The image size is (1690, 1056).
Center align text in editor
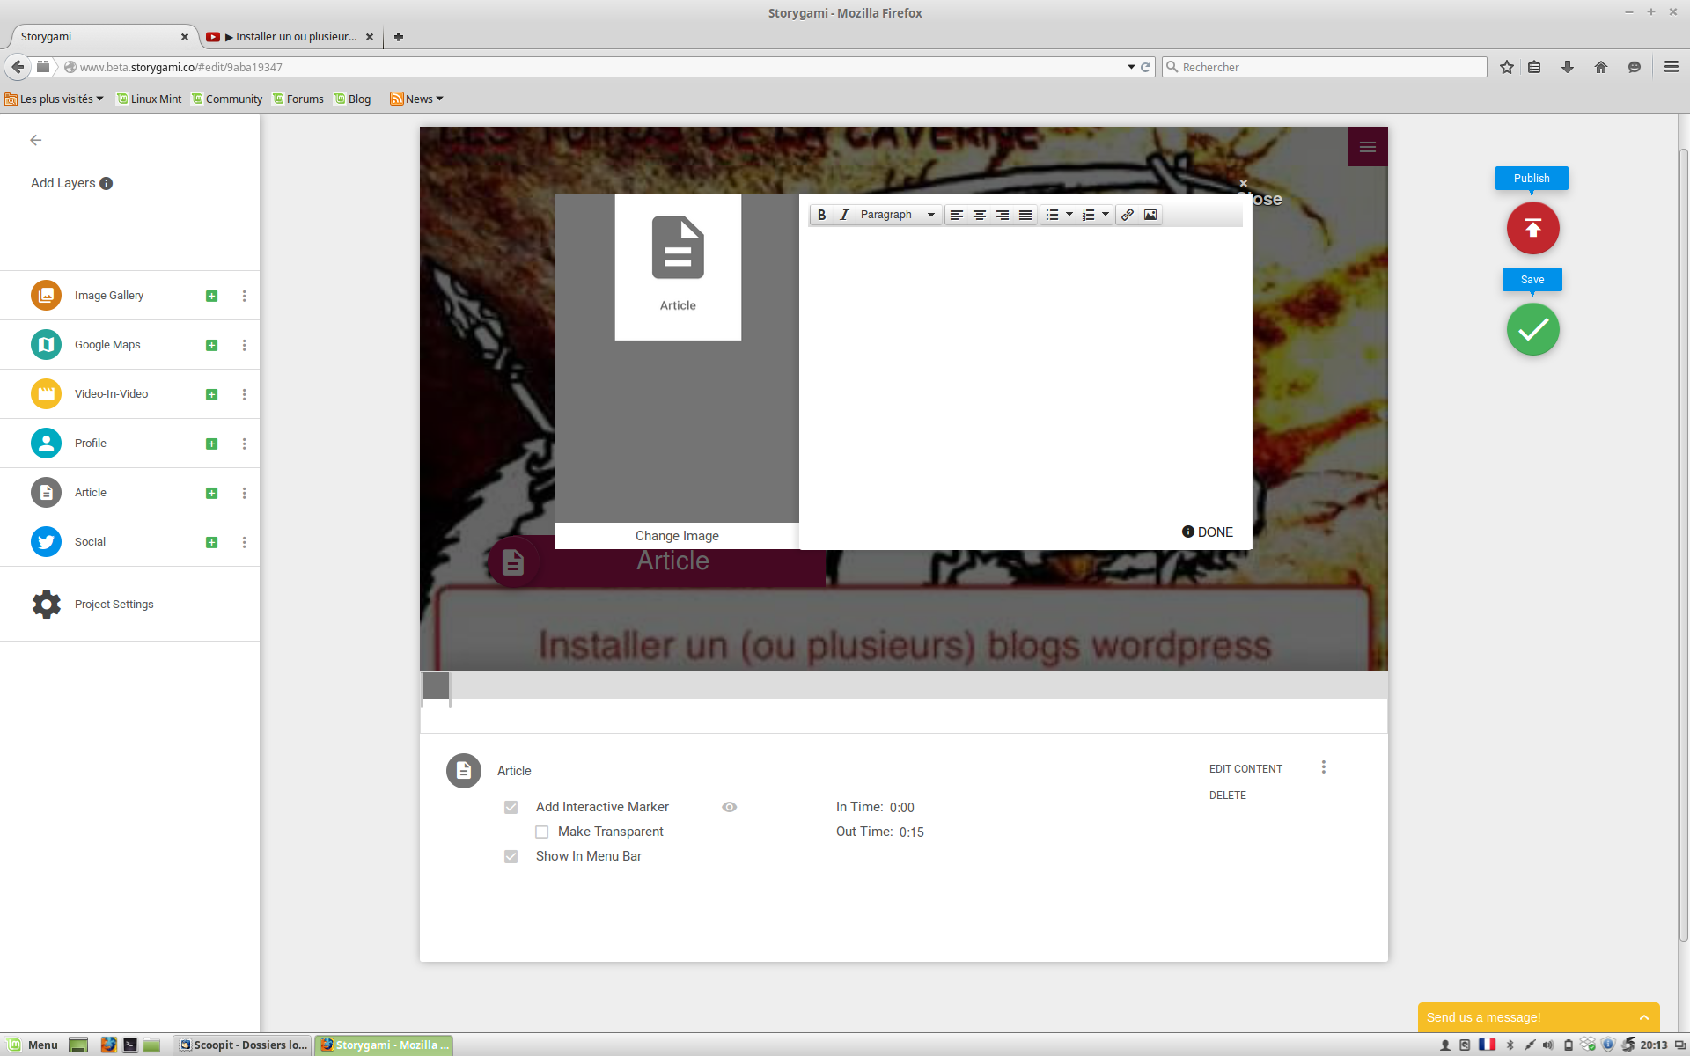coord(980,215)
